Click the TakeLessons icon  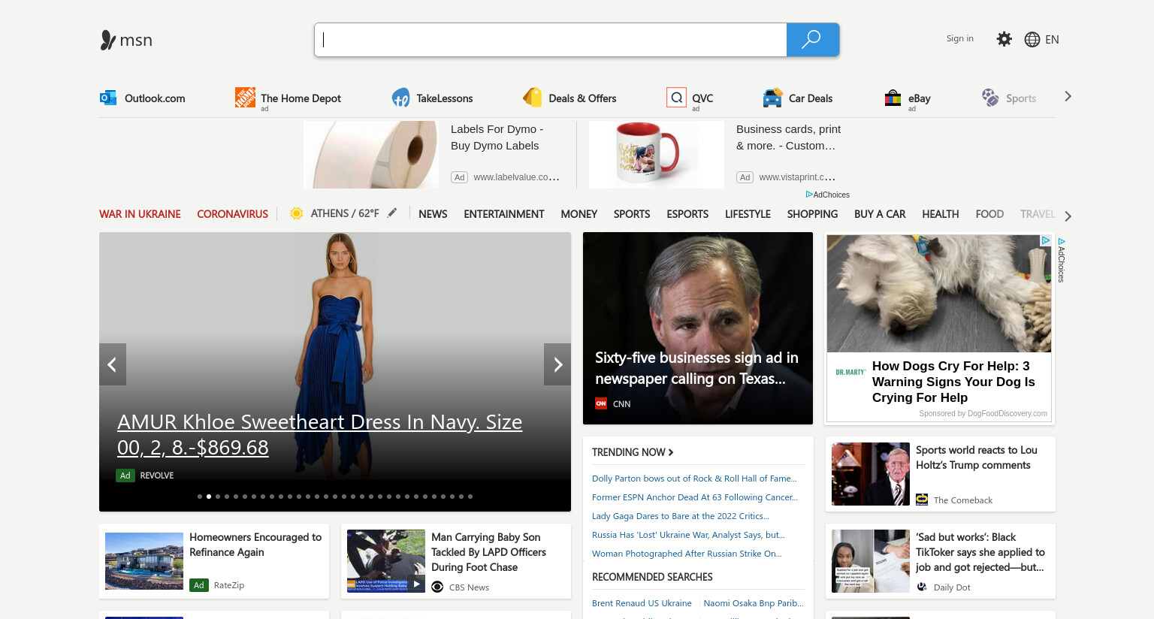click(400, 98)
